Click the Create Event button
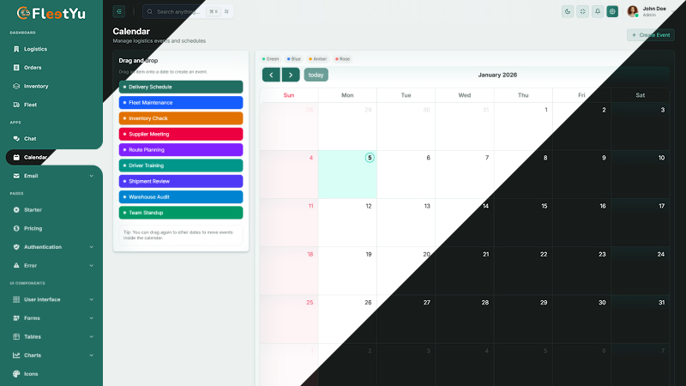The width and height of the screenshot is (686, 386). (651, 35)
